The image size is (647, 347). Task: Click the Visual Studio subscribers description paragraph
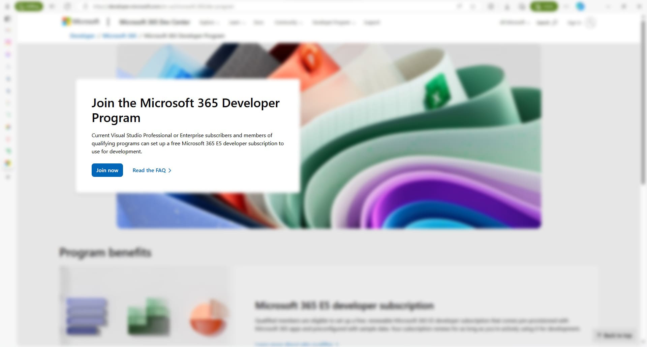click(188, 143)
